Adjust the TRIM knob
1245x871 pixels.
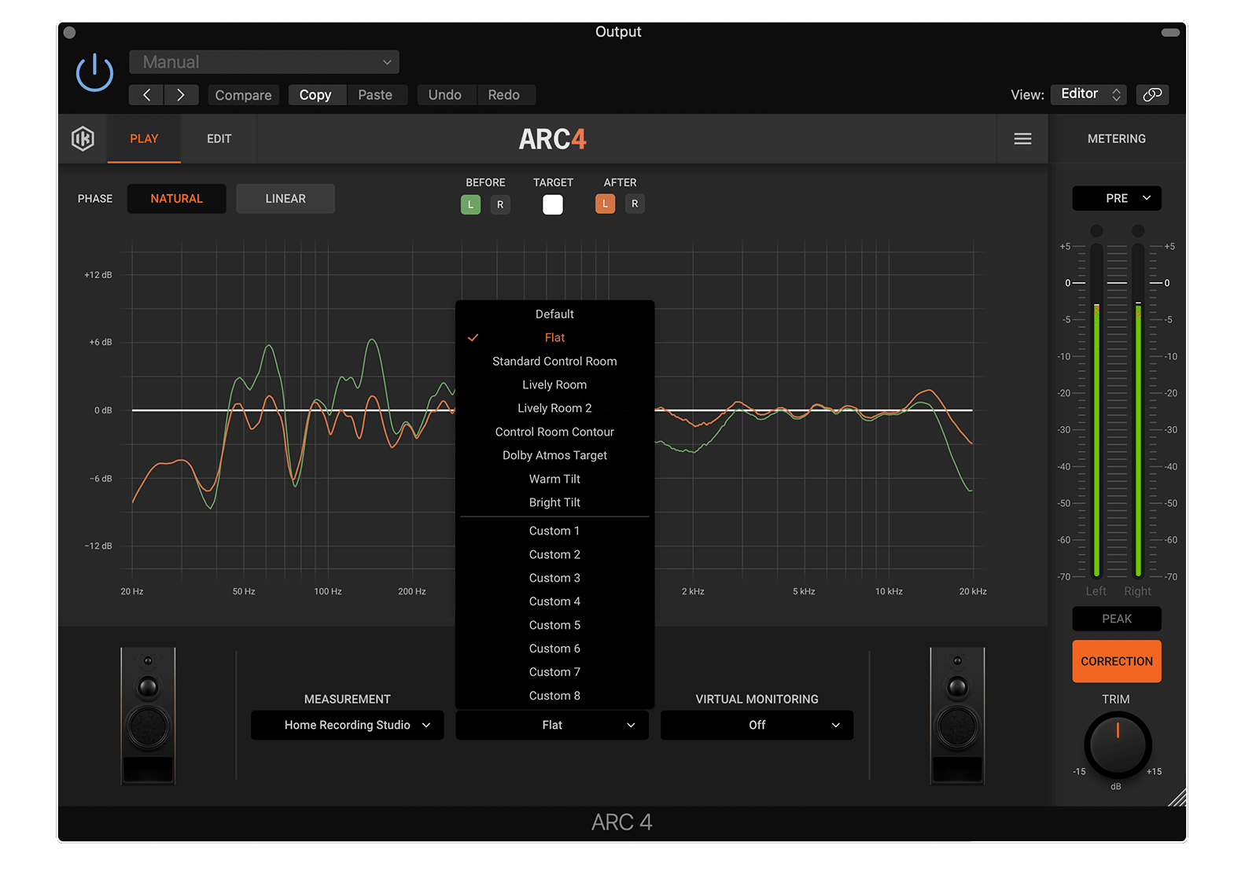pos(1117,744)
